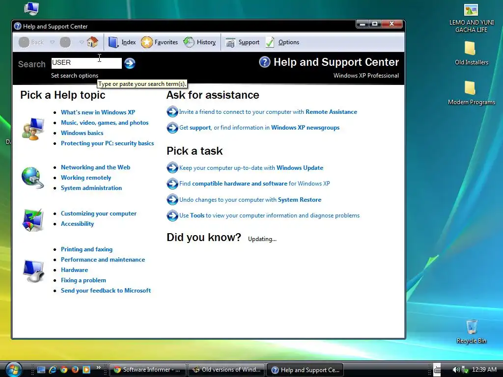This screenshot has width=503, height=377.
Task: Open Recycle Bin desktop icon
Action: click(471, 331)
